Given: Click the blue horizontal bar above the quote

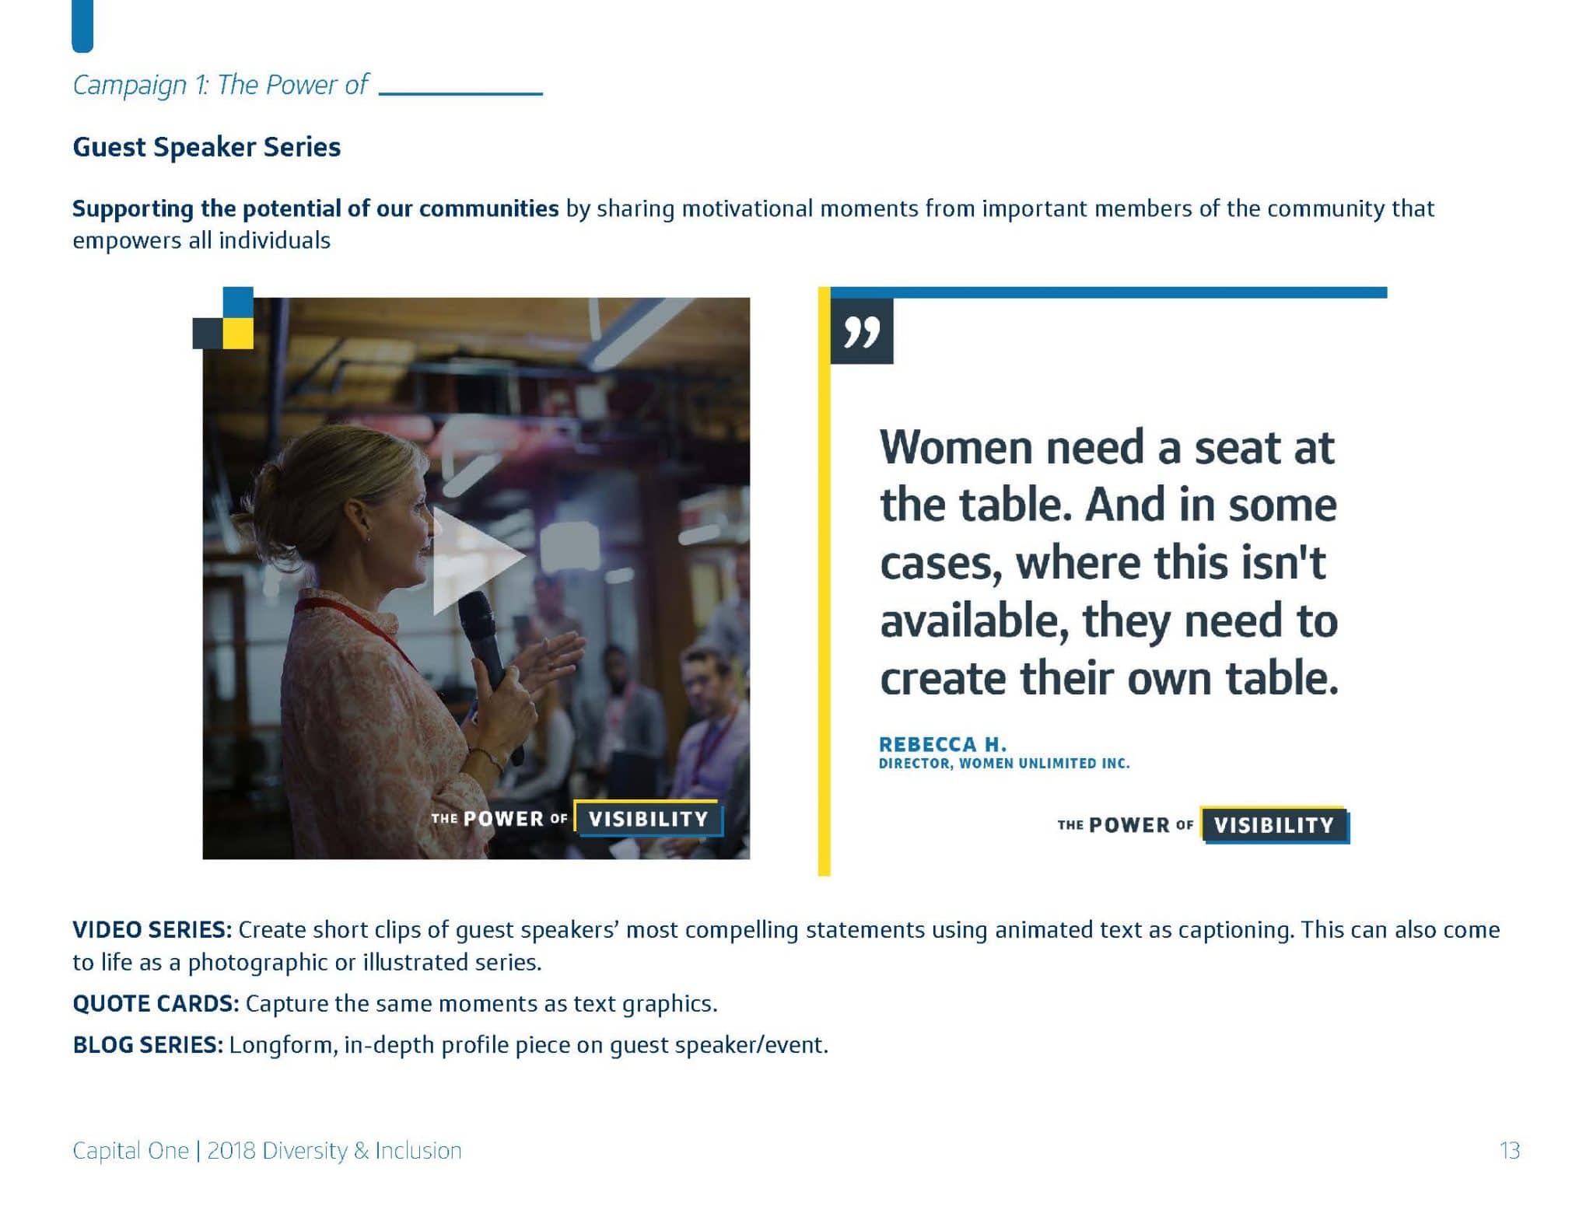Looking at the screenshot, I should coord(1109,292).
